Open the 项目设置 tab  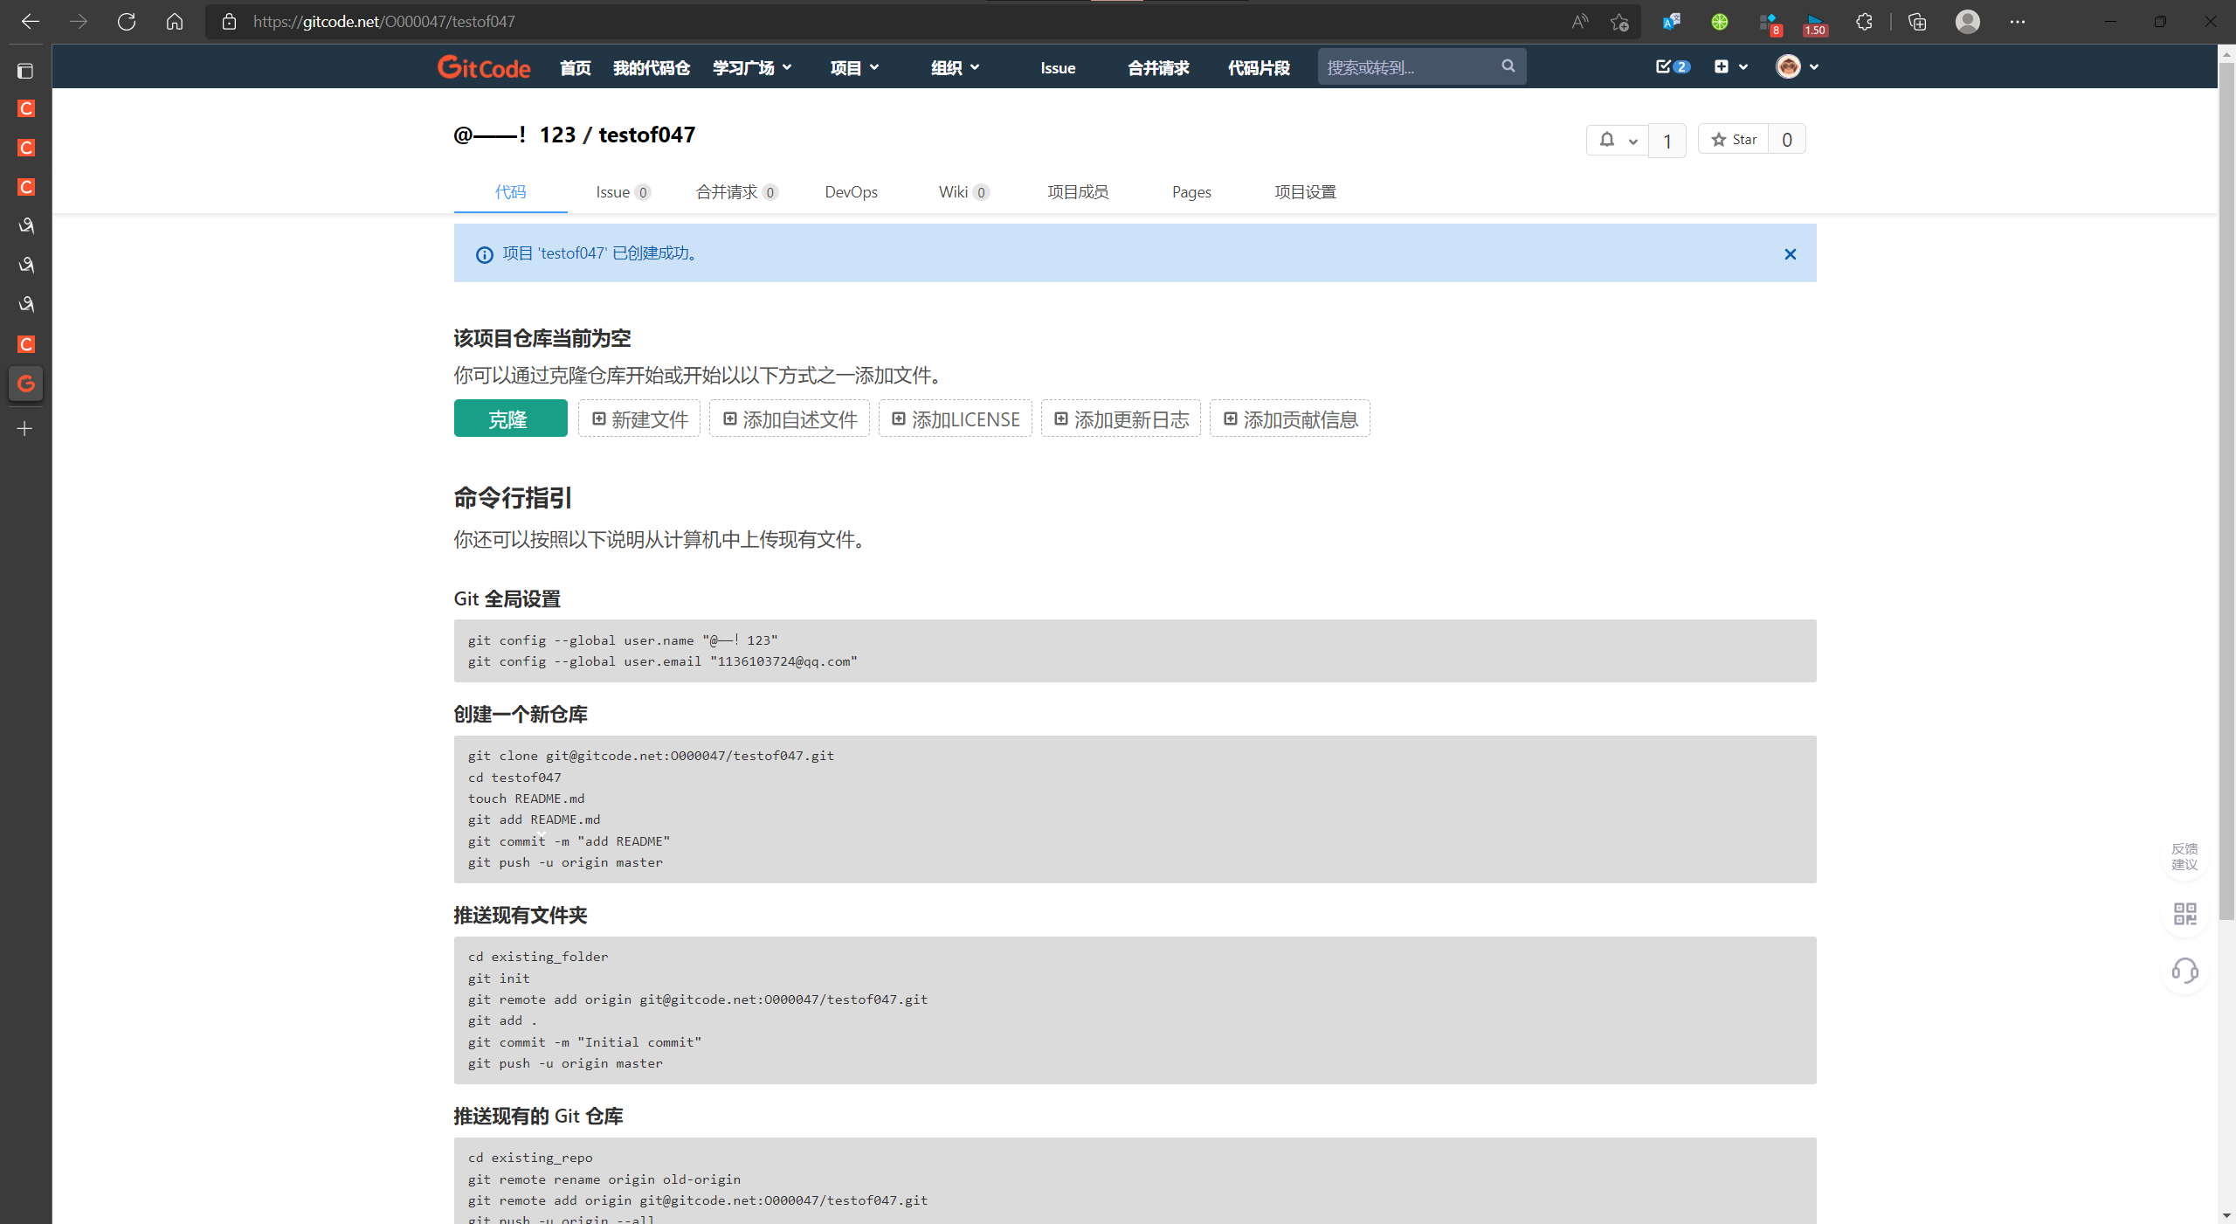point(1305,192)
